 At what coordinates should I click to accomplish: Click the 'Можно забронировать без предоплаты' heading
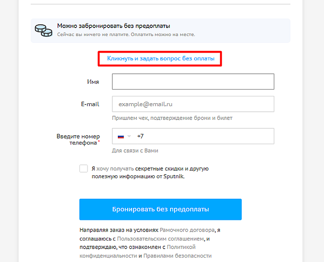click(113, 26)
